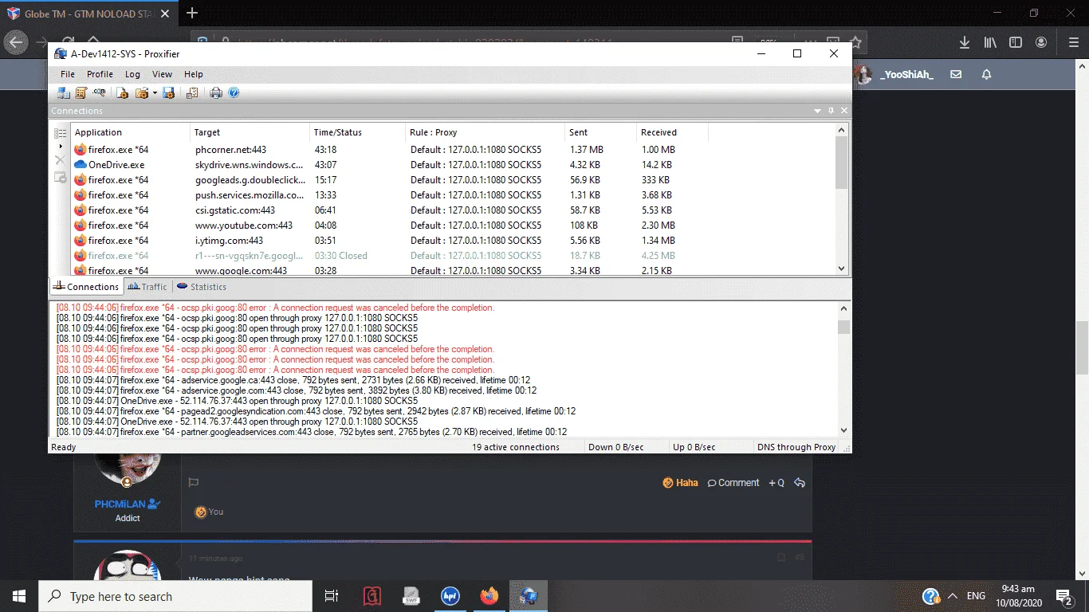Open the _YooShiAh_ user account link
Image resolution: width=1089 pixels, height=612 pixels.
coord(906,74)
